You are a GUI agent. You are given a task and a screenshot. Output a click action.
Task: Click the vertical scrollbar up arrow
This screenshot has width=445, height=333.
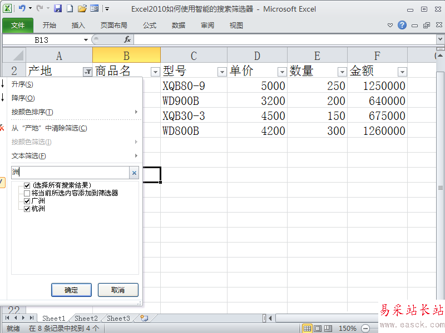[x=440, y=56]
